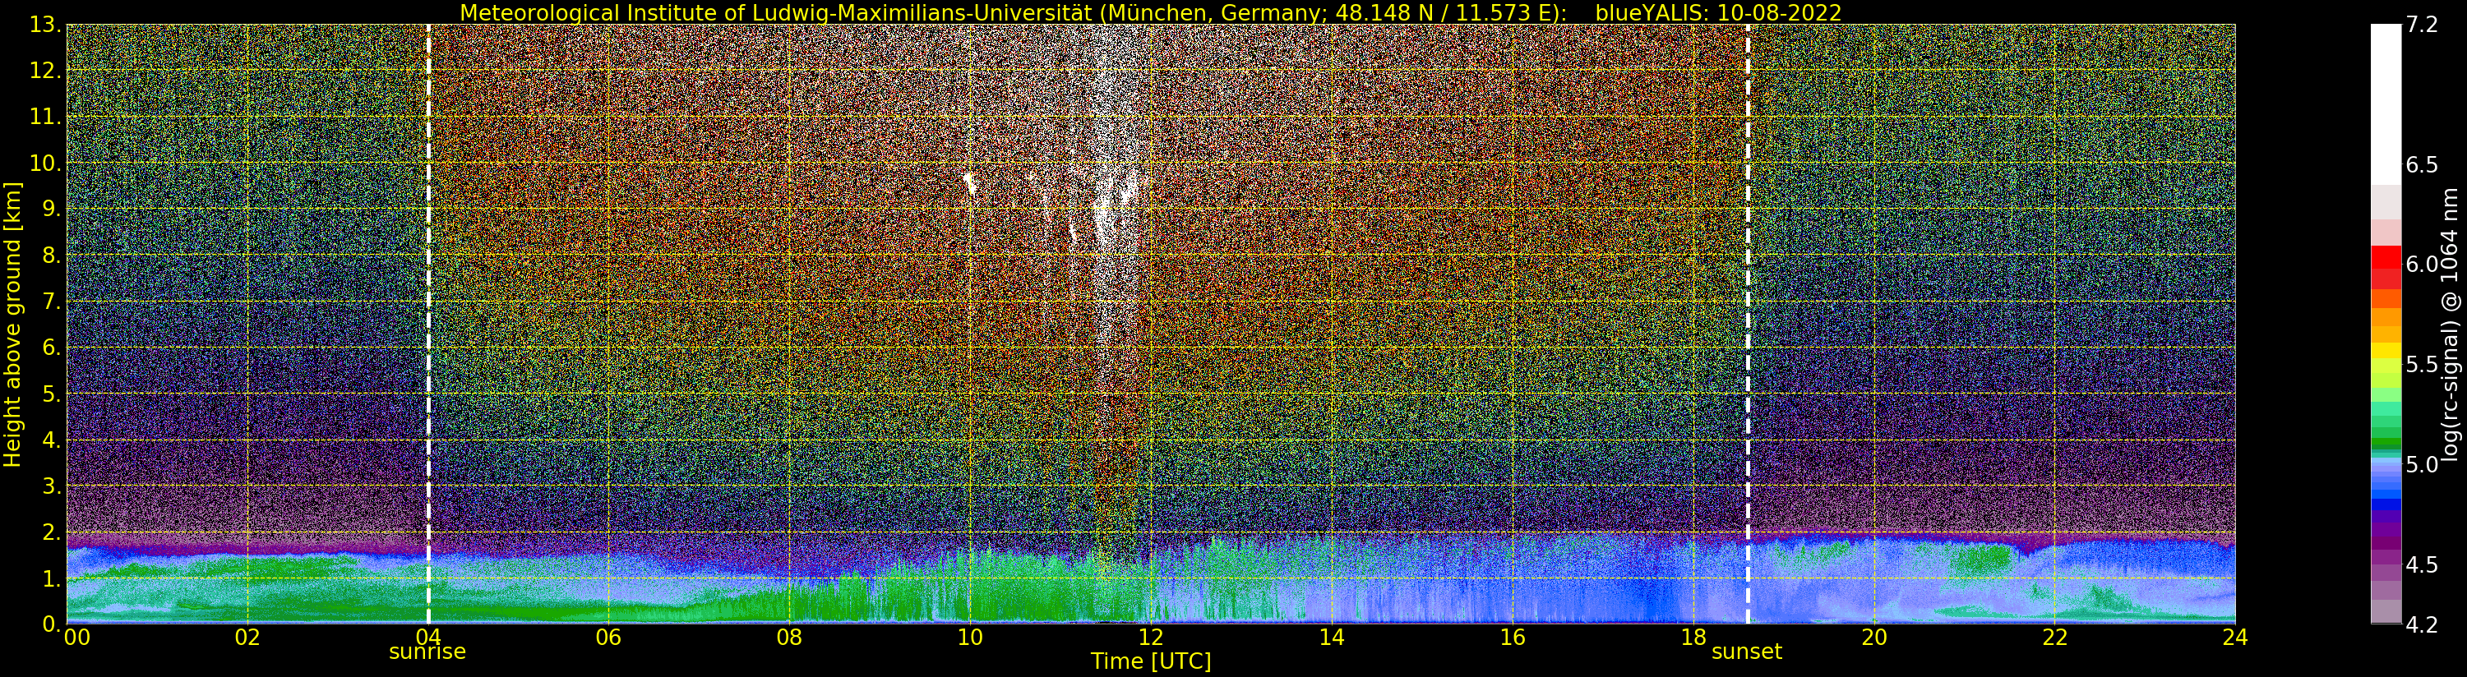Click the deep blue swatch below 5.0 on the colorbar
This screenshot has width=2467, height=677.
click(2386, 504)
